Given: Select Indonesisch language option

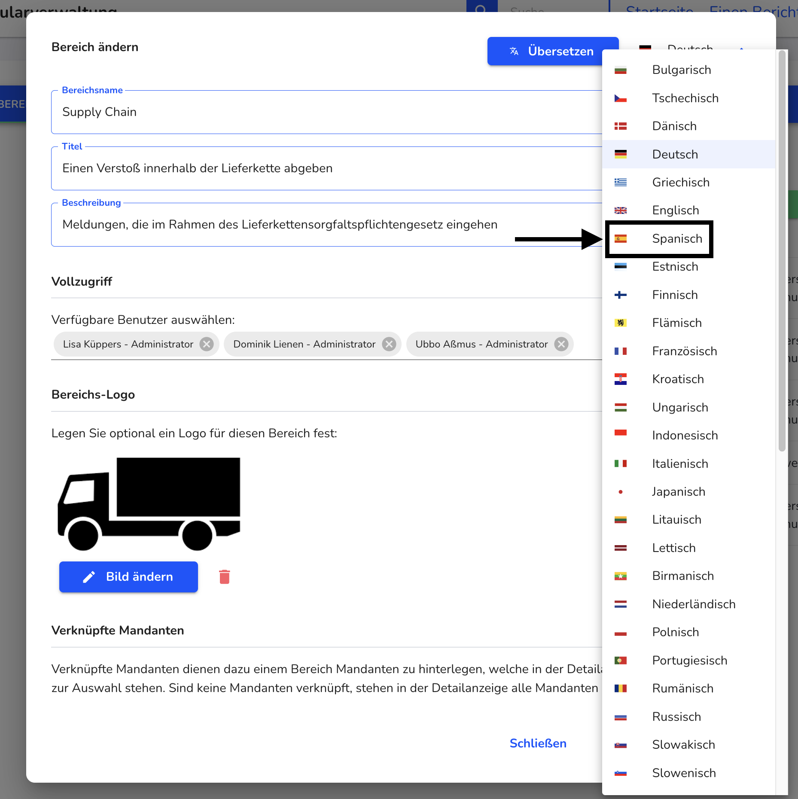Looking at the screenshot, I should pos(689,435).
